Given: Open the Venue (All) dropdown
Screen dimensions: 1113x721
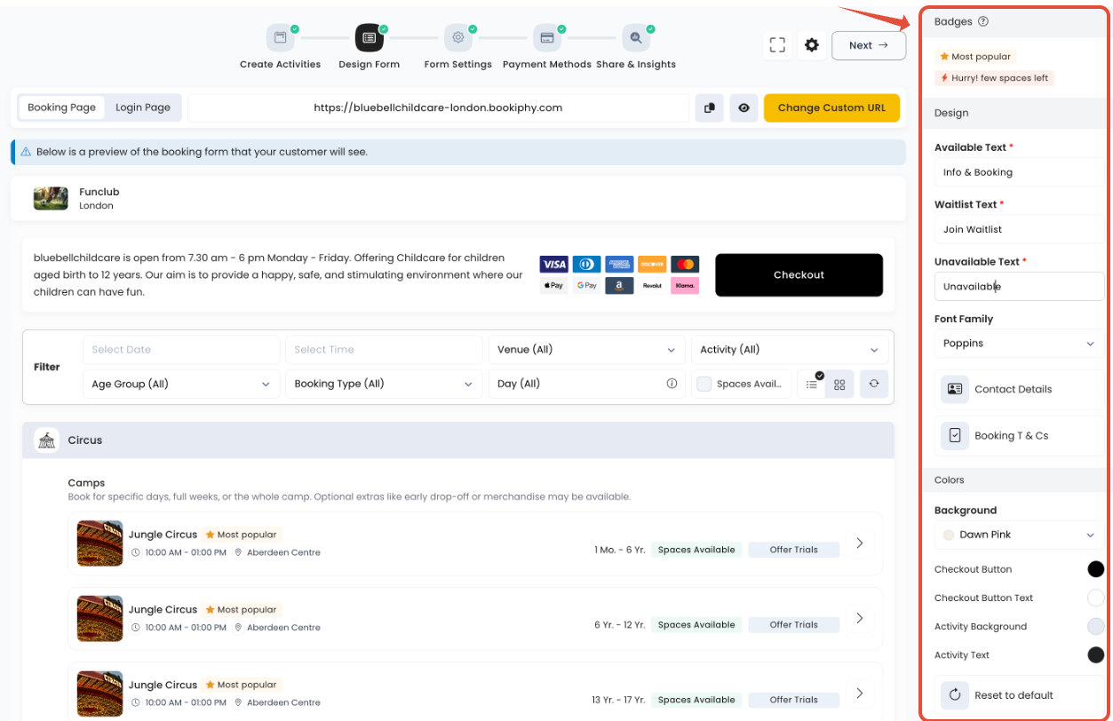Looking at the screenshot, I should pos(587,350).
